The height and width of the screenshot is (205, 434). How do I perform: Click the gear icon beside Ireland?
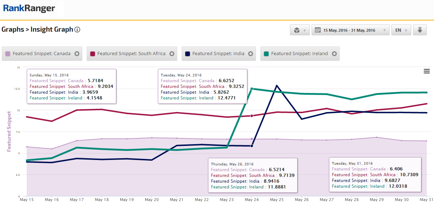[334, 54]
